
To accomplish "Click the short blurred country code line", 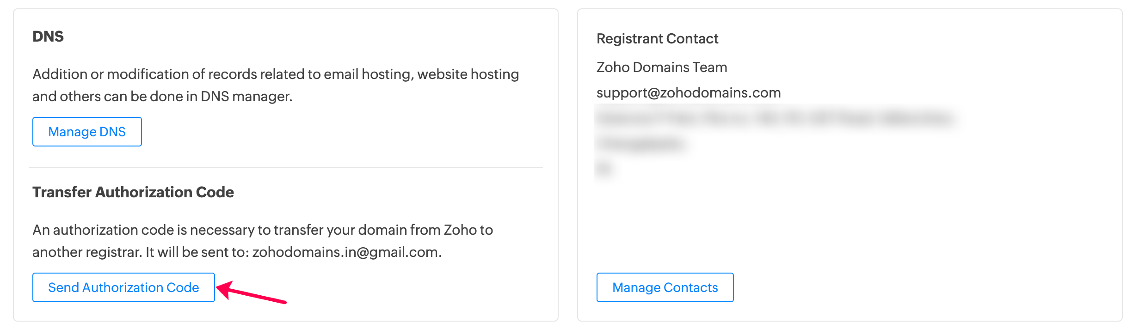I will click(x=604, y=169).
